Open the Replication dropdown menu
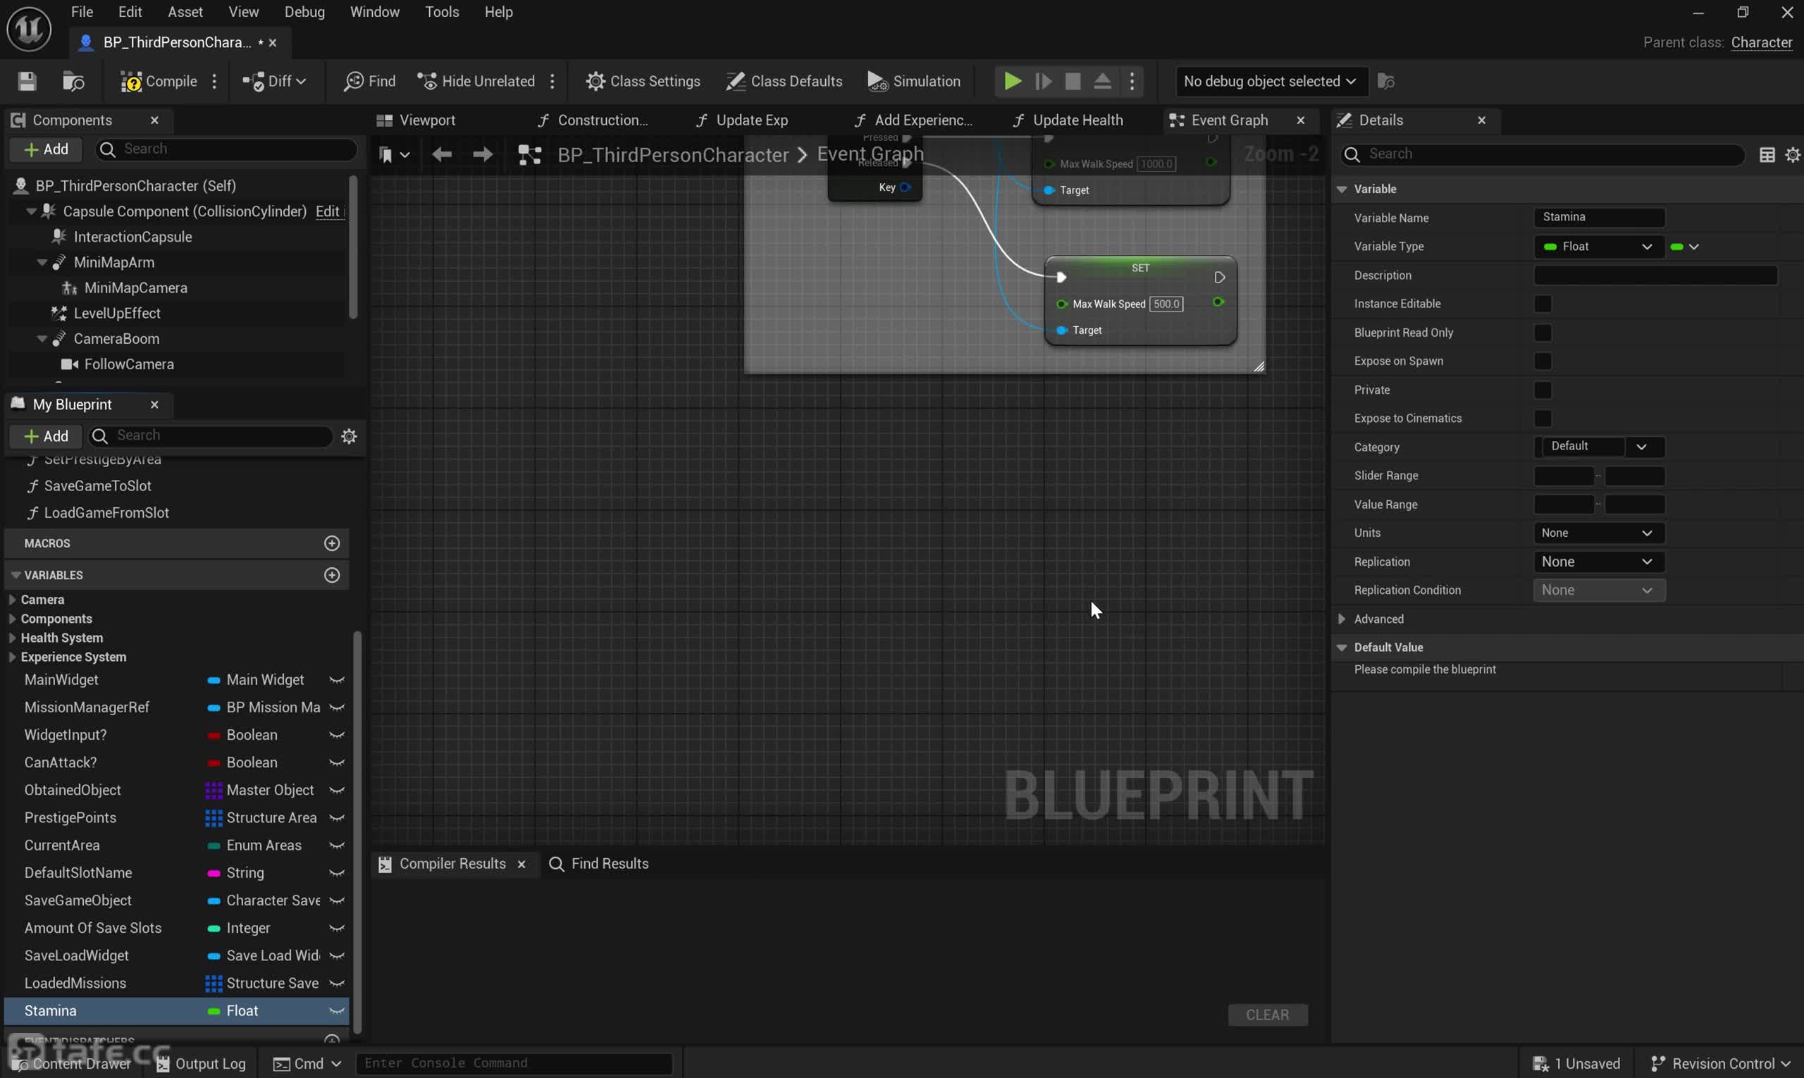This screenshot has height=1078, width=1804. coord(1596,561)
